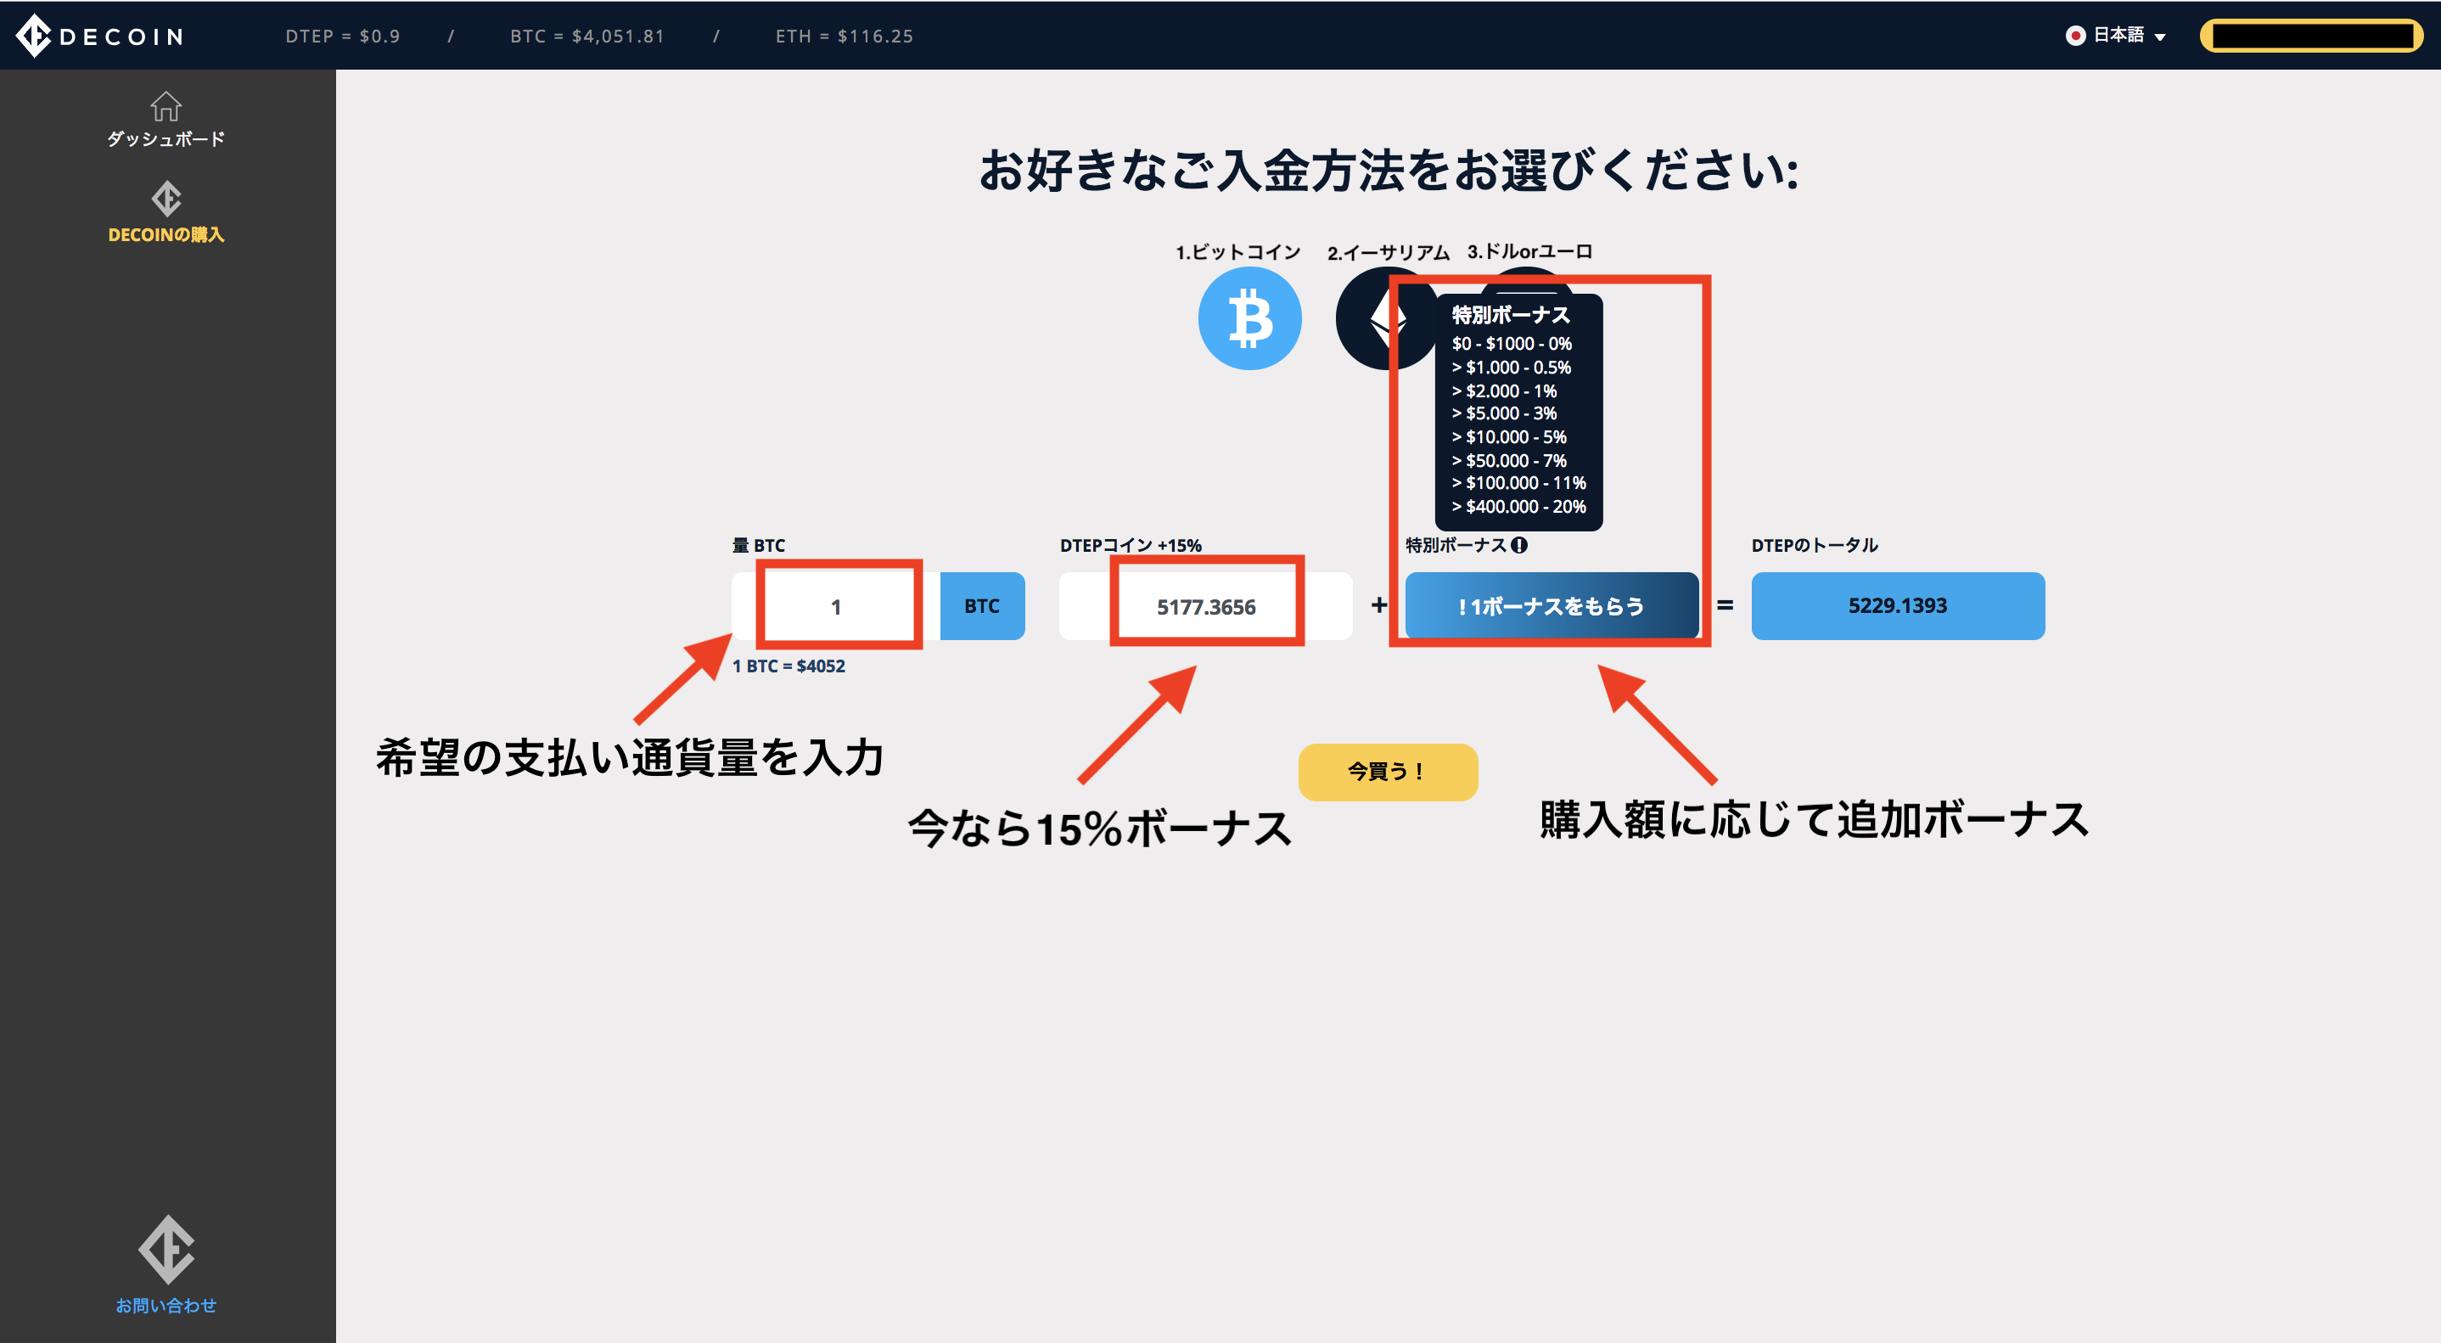Click the 3.ドルorユーロ label

click(x=1529, y=251)
